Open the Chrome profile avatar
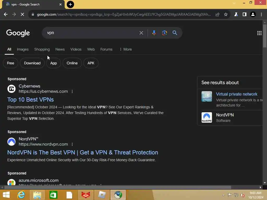 253,15
